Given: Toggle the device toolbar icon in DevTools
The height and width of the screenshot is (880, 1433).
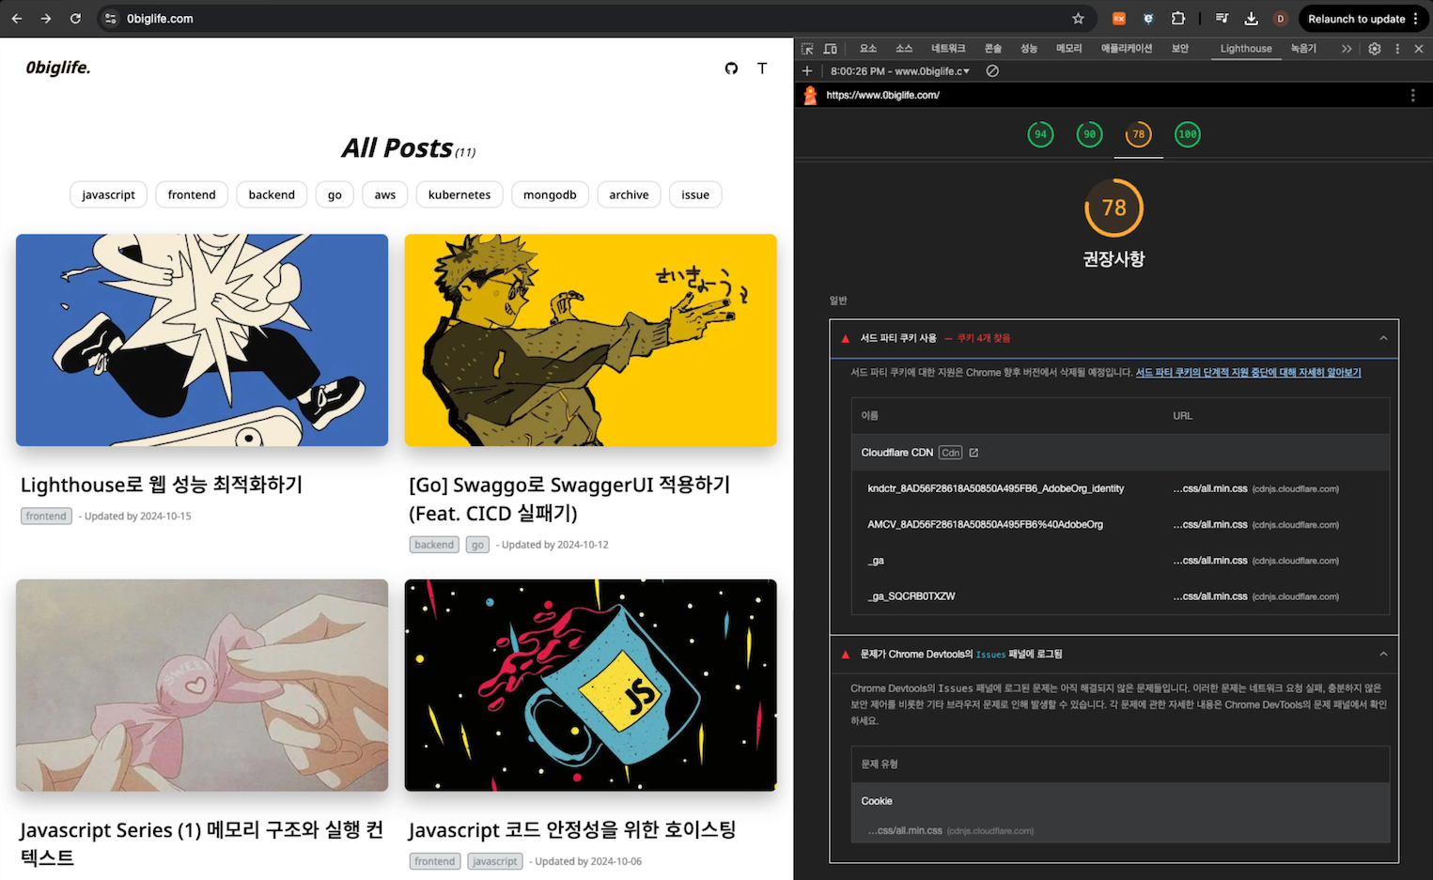Looking at the screenshot, I should click(830, 49).
